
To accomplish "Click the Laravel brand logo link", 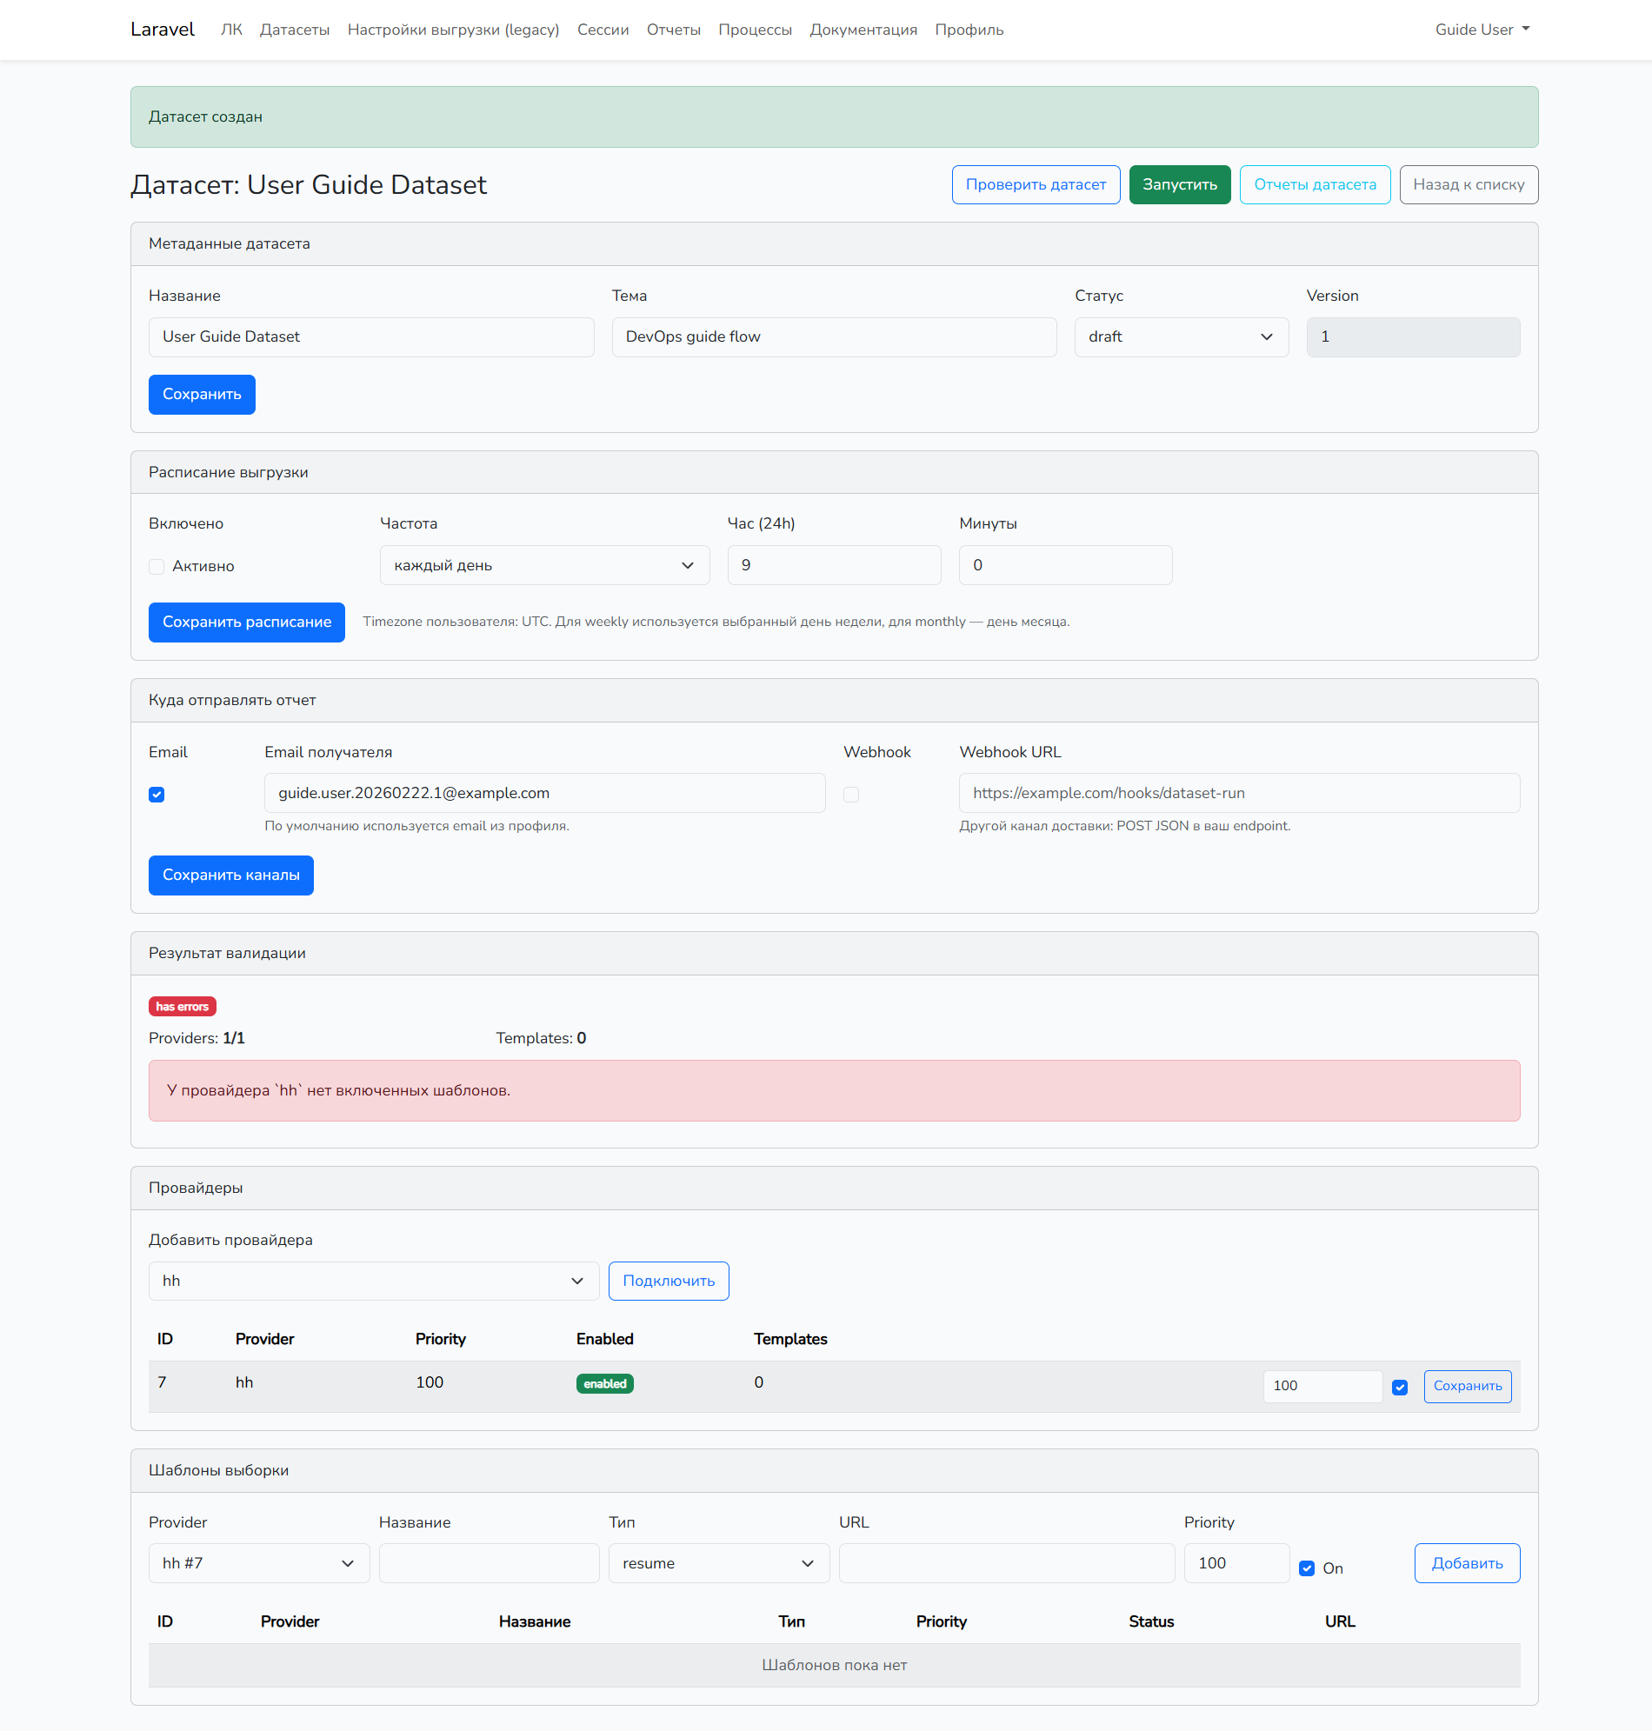I will click(162, 29).
